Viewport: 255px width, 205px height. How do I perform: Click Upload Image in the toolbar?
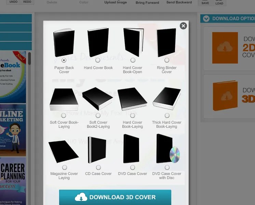116,2
